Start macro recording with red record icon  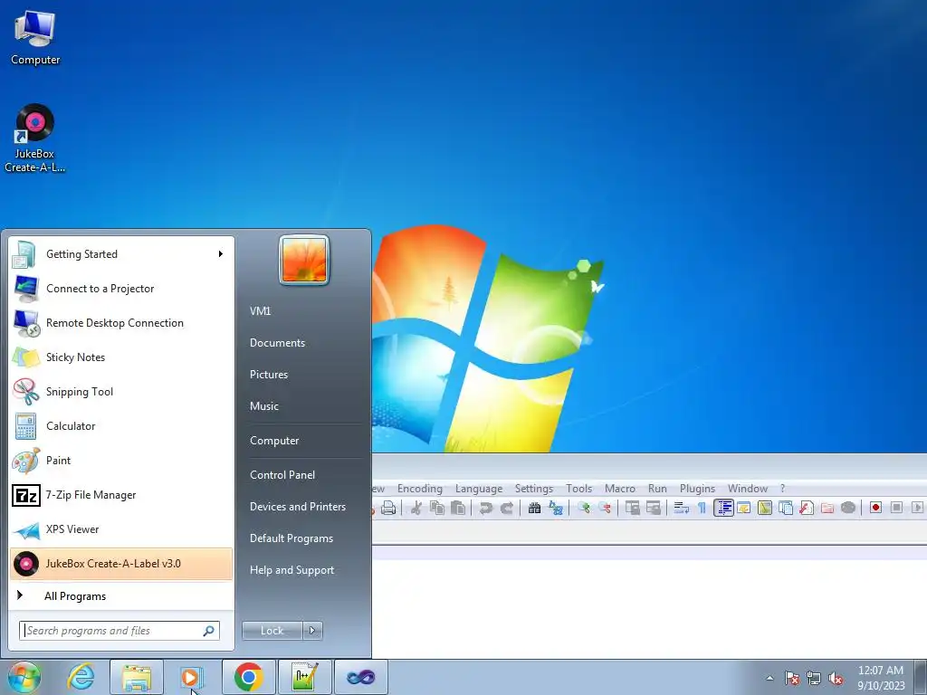coord(875,508)
